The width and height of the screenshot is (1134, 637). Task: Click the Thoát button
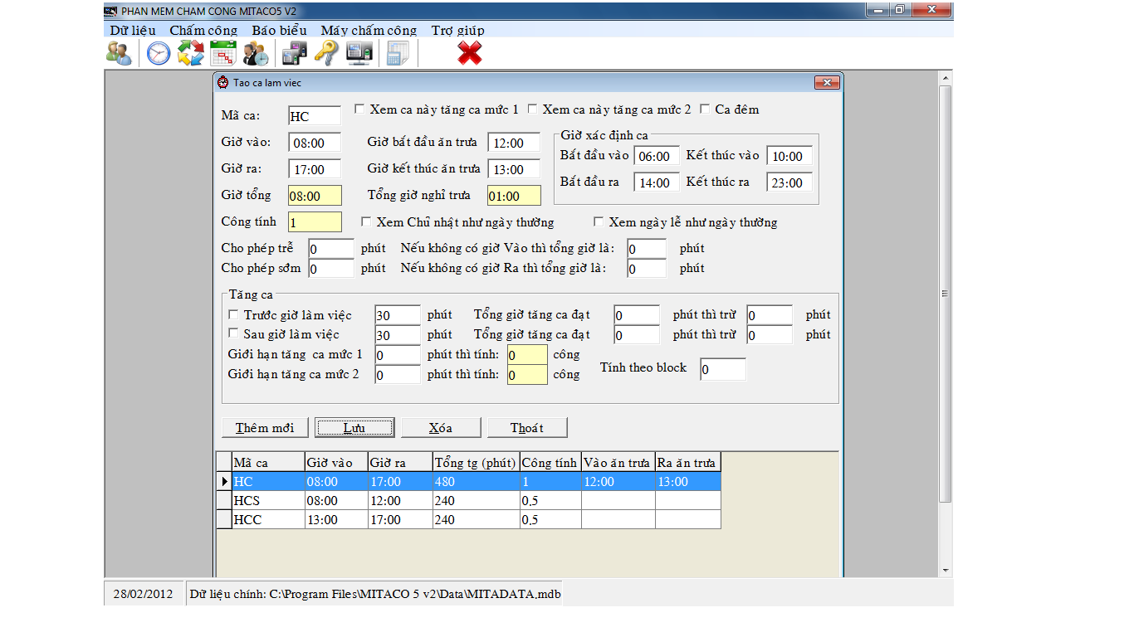pos(527,427)
